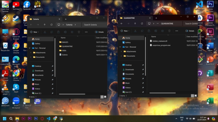This screenshot has height=122, width=218.
Task: Toggle Details pane in Soteria window
Action: pyautogui.click(x=100, y=32)
